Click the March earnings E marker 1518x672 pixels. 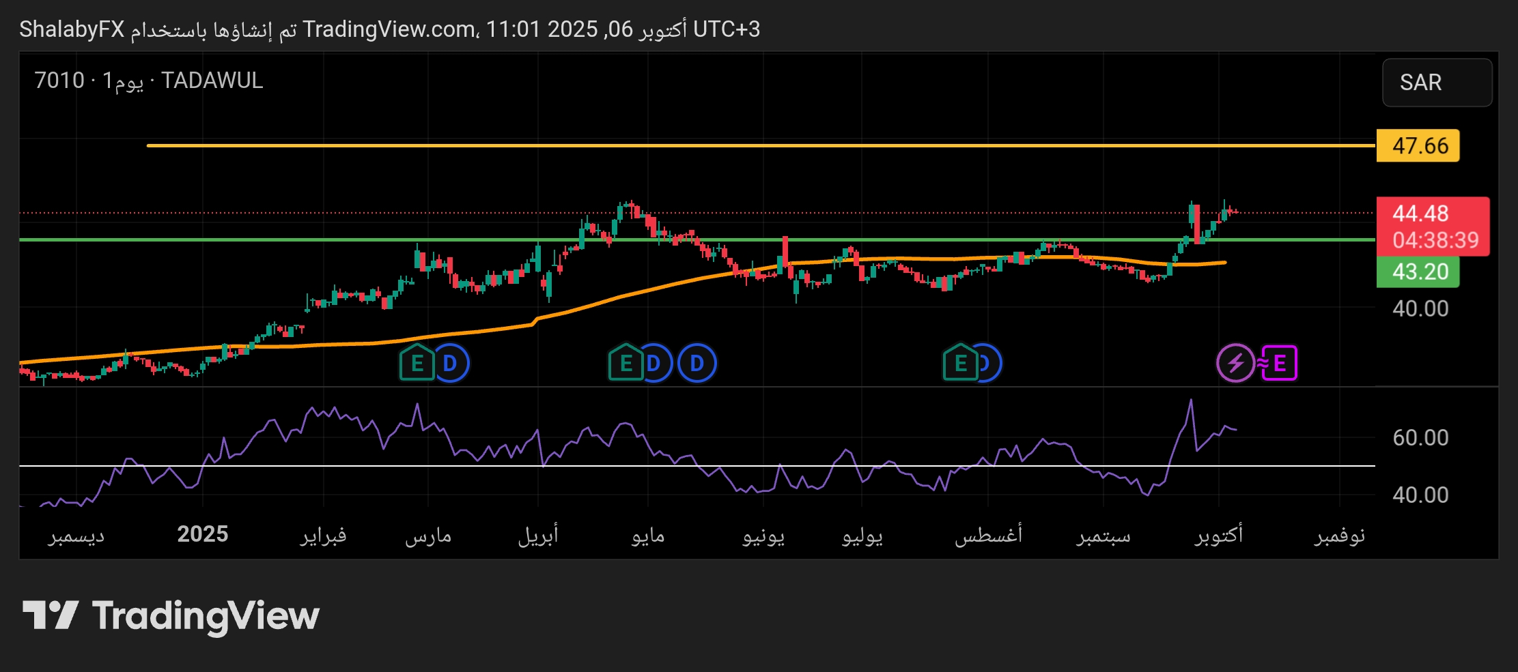[x=417, y=363]
